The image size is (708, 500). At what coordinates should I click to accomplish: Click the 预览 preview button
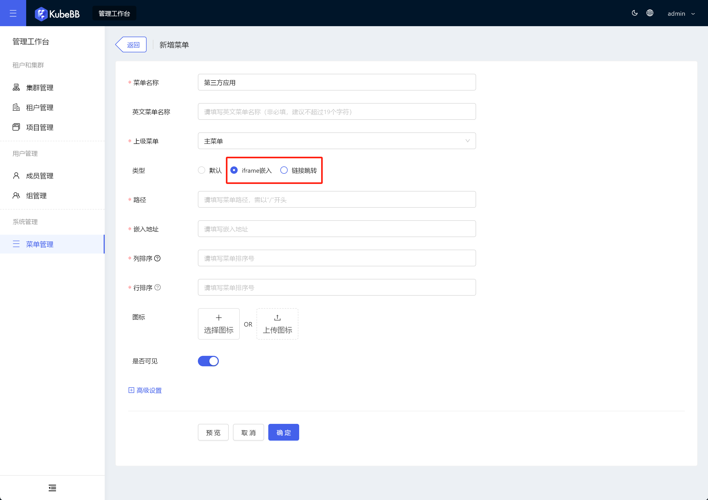(x=213, y=432)
